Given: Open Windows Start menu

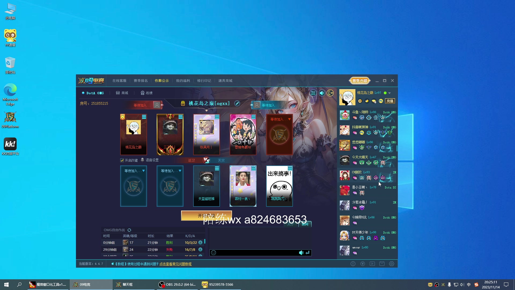Looking at the screenshot, I should click(6, 284).
